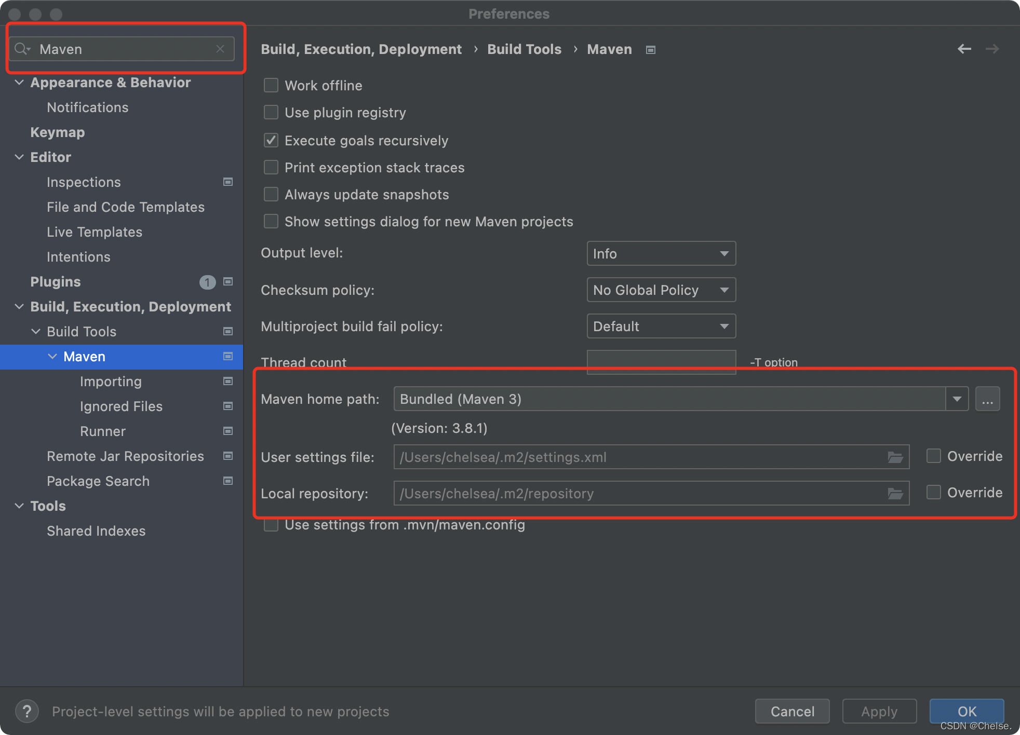Collapse the Editor tree section
Viewport: 1020px width, 735px height.
coord(19,157)
